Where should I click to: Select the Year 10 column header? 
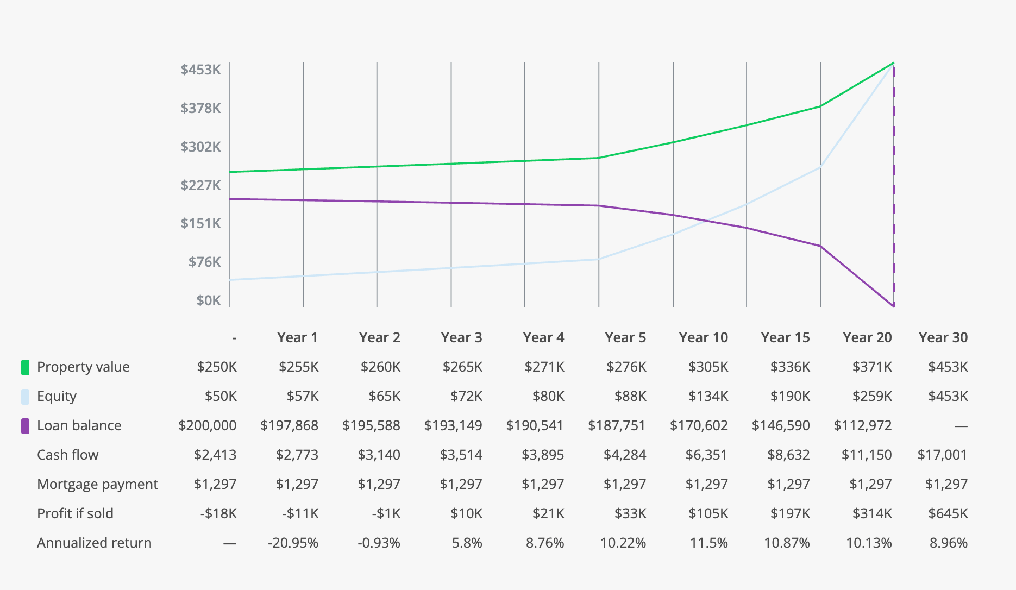704,337
